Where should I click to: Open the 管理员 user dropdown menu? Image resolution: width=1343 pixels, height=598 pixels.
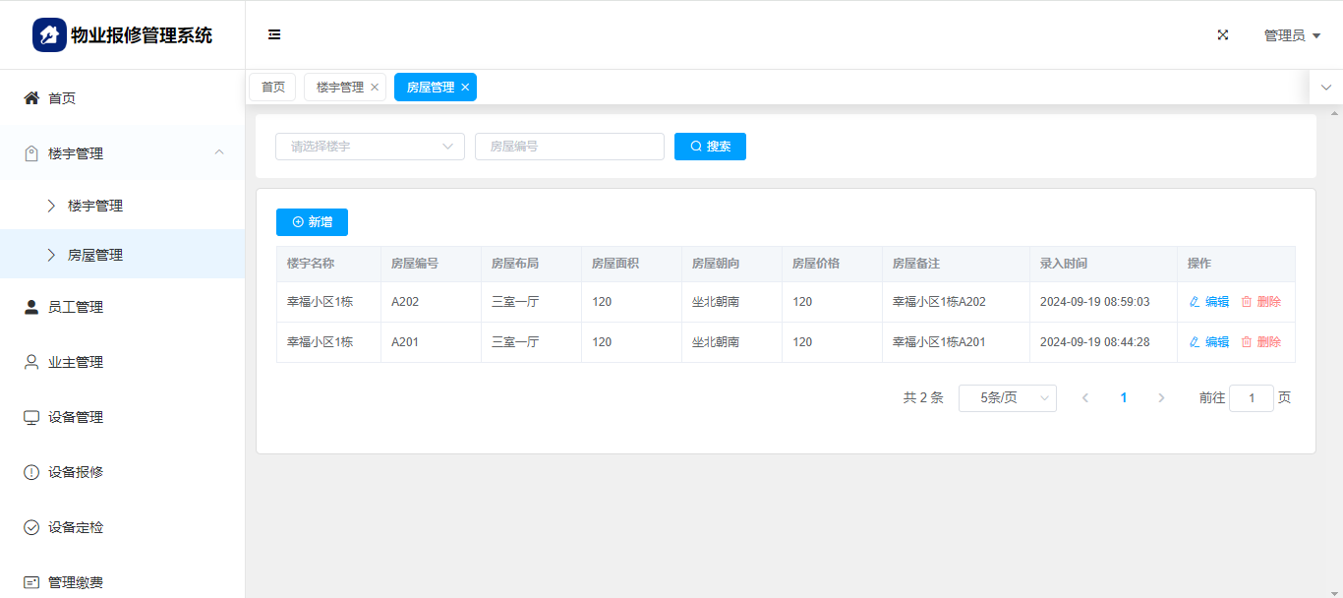tap(1291, 35)
